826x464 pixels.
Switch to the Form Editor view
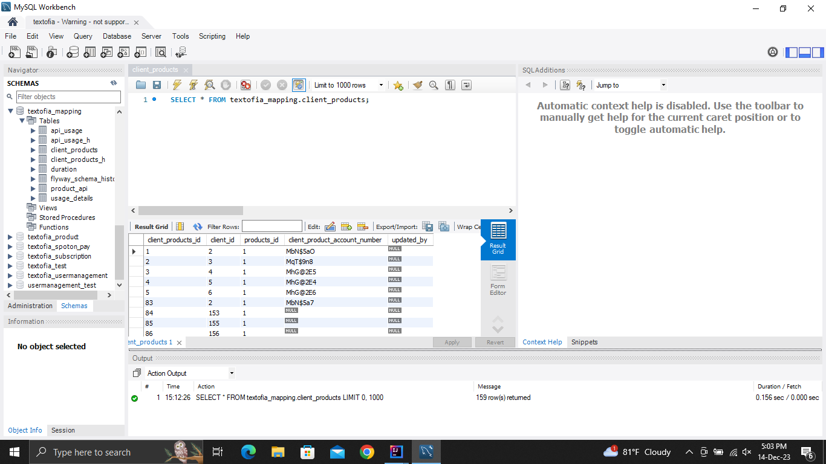tap(498, 280)
